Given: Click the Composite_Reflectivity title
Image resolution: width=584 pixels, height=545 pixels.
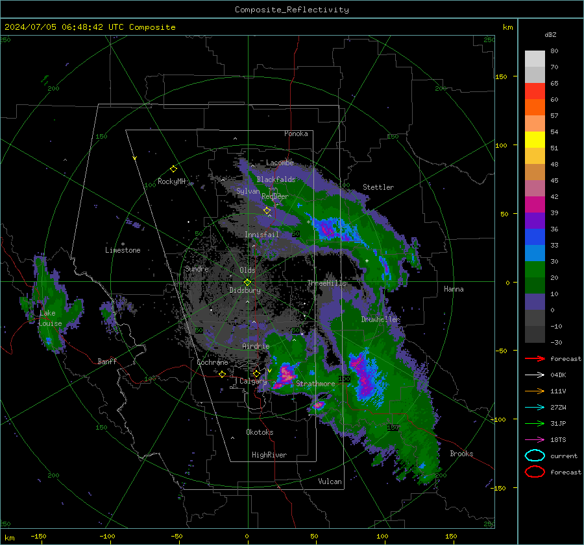Looking at the screenshot, I should click(x=292, y=10).
